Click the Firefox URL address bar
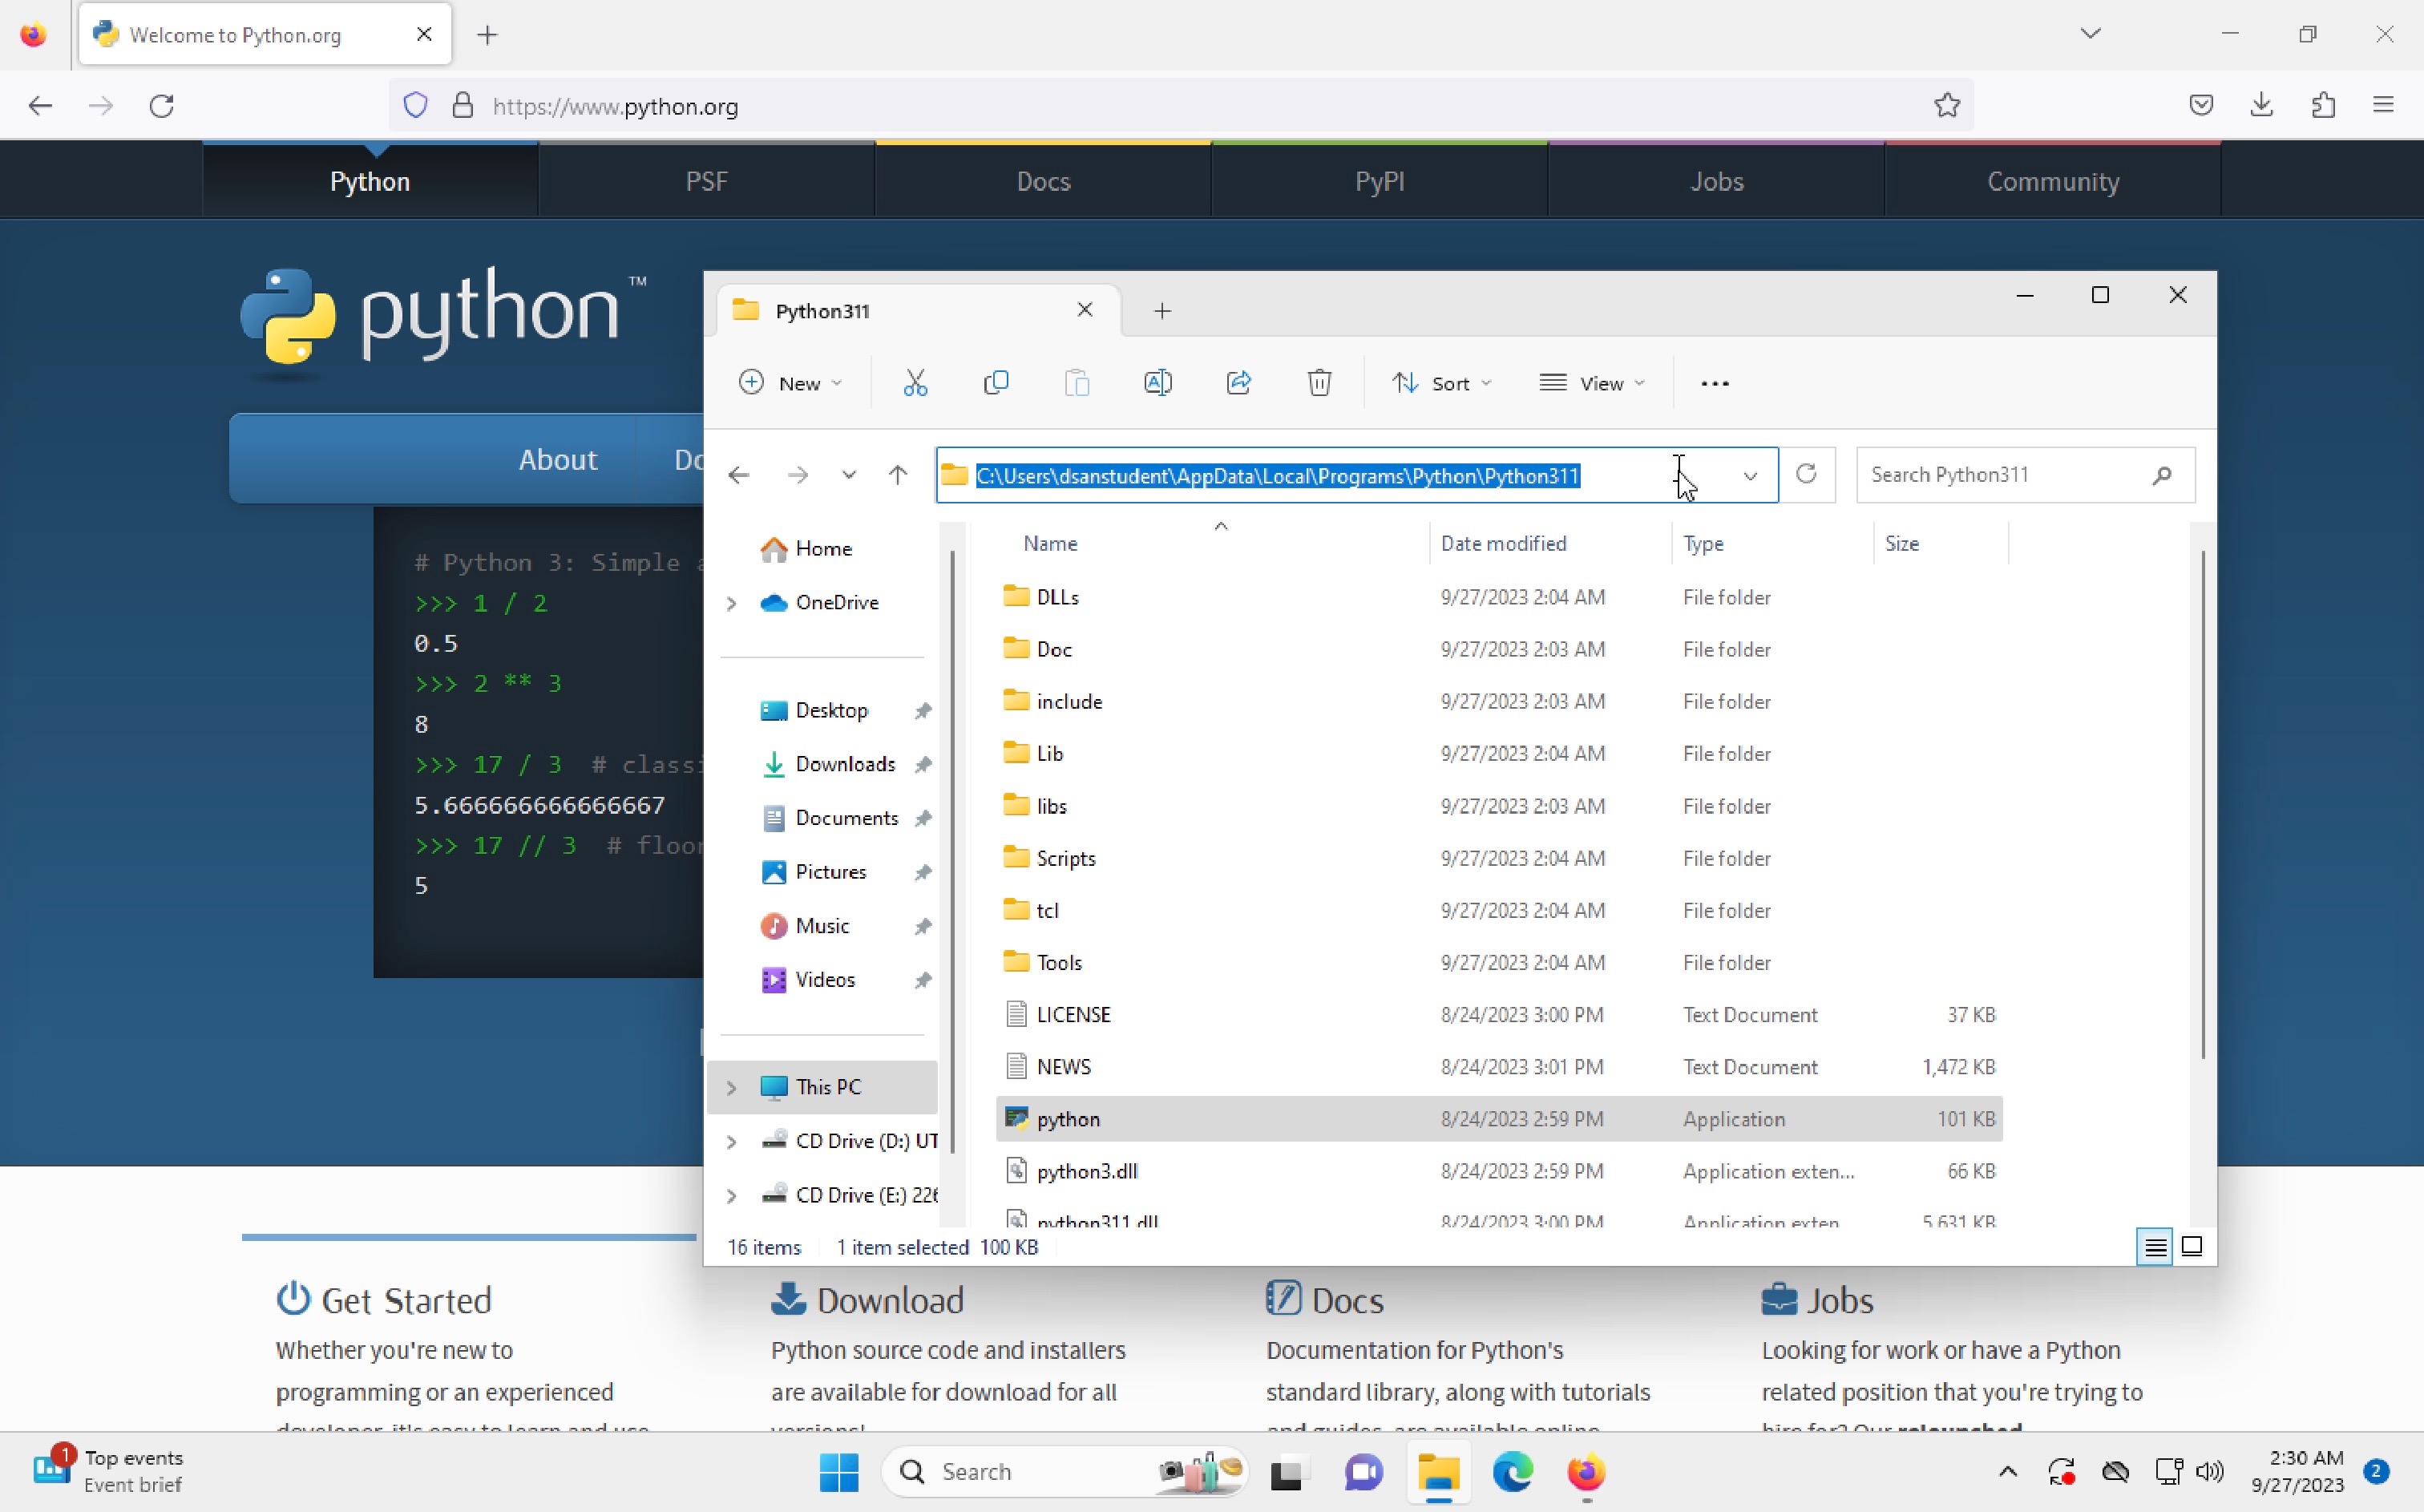 coord(1179,106)
